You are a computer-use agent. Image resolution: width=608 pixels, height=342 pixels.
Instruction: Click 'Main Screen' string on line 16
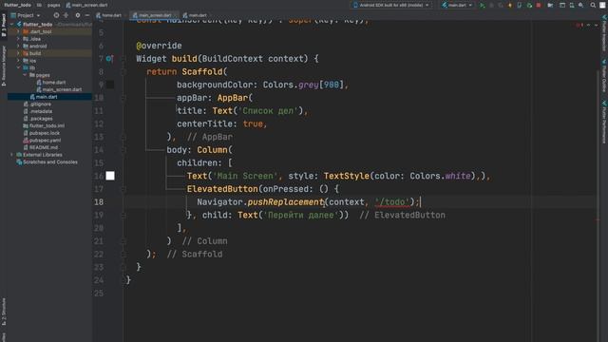point(245,176)
